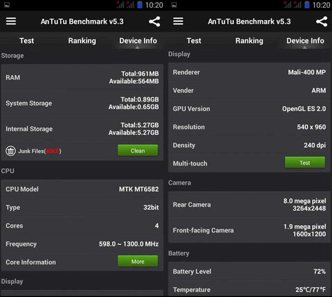
Task: Tap '1600x1200' front camera resolution
Action: click(309, 234)
